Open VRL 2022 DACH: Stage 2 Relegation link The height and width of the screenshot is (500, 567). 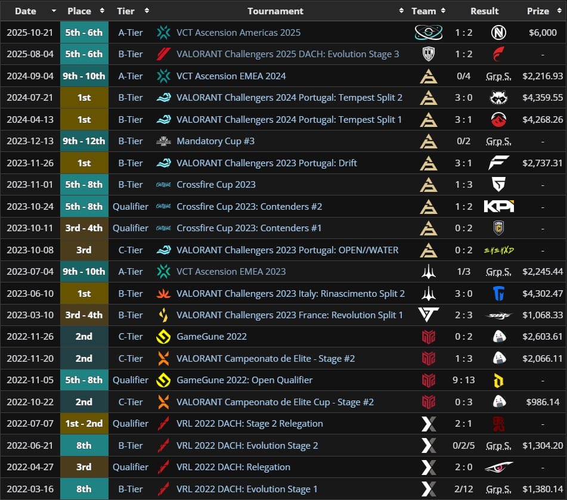[x=249, y=424]
